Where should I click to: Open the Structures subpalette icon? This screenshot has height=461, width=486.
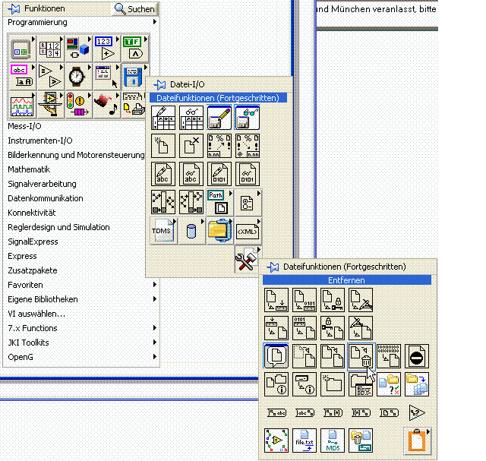coord(21,49)
